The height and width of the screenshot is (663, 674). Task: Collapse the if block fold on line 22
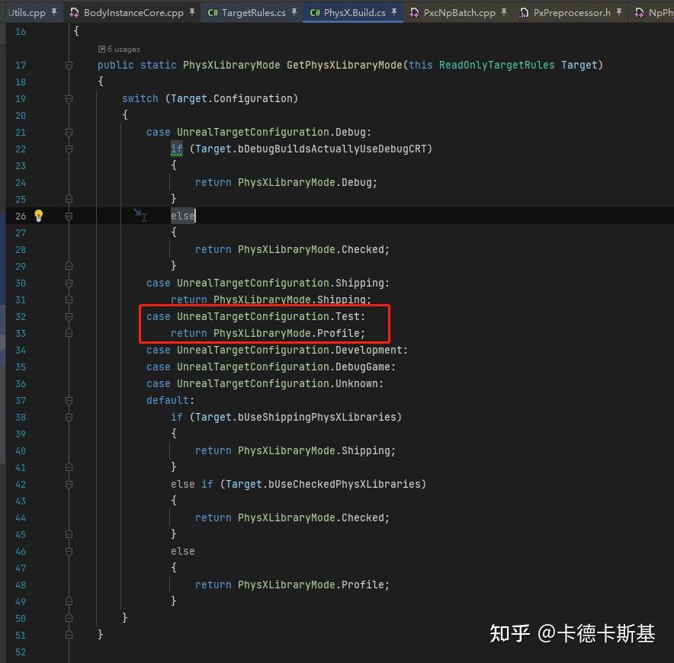[69, 149]
